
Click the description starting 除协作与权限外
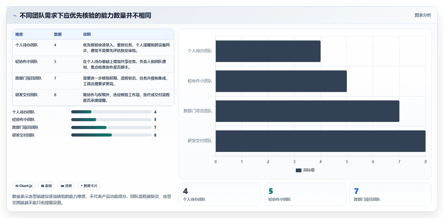pos(127,97)
